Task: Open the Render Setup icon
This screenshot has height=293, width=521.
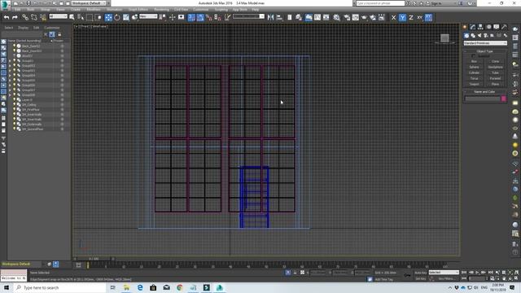Action: pyautogui.click(x=347, y=17)
